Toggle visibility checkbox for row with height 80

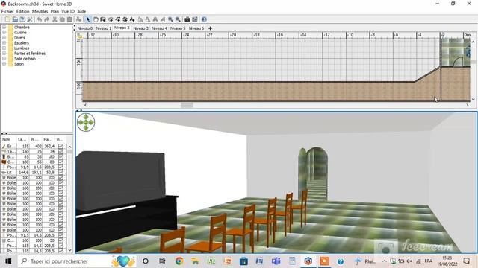pos(60,162)
